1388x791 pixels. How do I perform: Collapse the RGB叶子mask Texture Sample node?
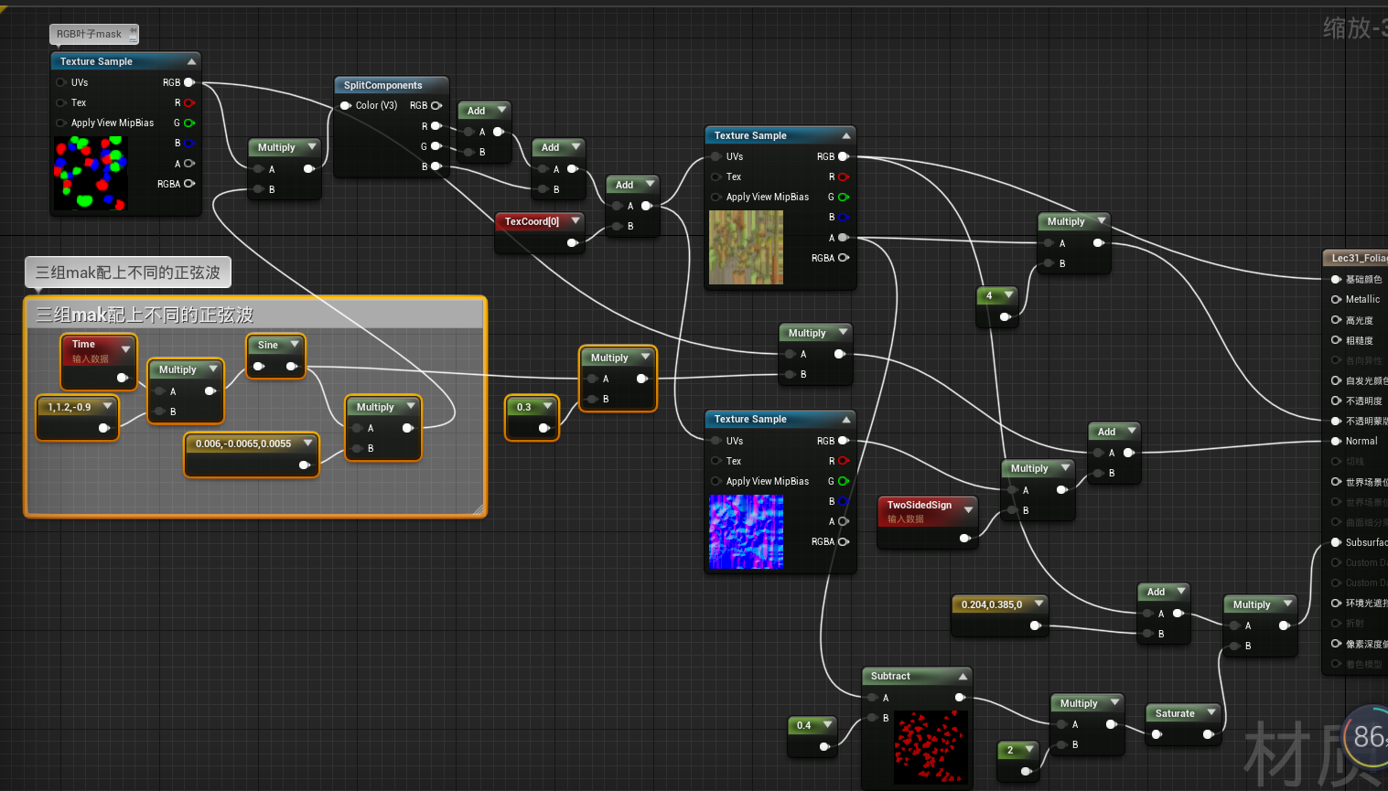pos(191,61)
